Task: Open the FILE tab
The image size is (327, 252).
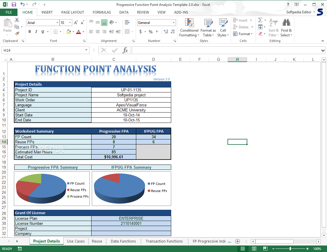Action: coord(9,12)
